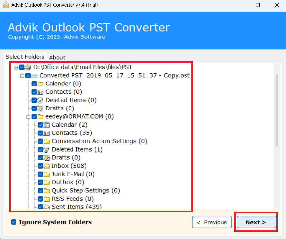Click folder icon beside Quick Step Settings
Image resolution: width=286 pixels, height=239 pixels.
(x=47, y=191)
